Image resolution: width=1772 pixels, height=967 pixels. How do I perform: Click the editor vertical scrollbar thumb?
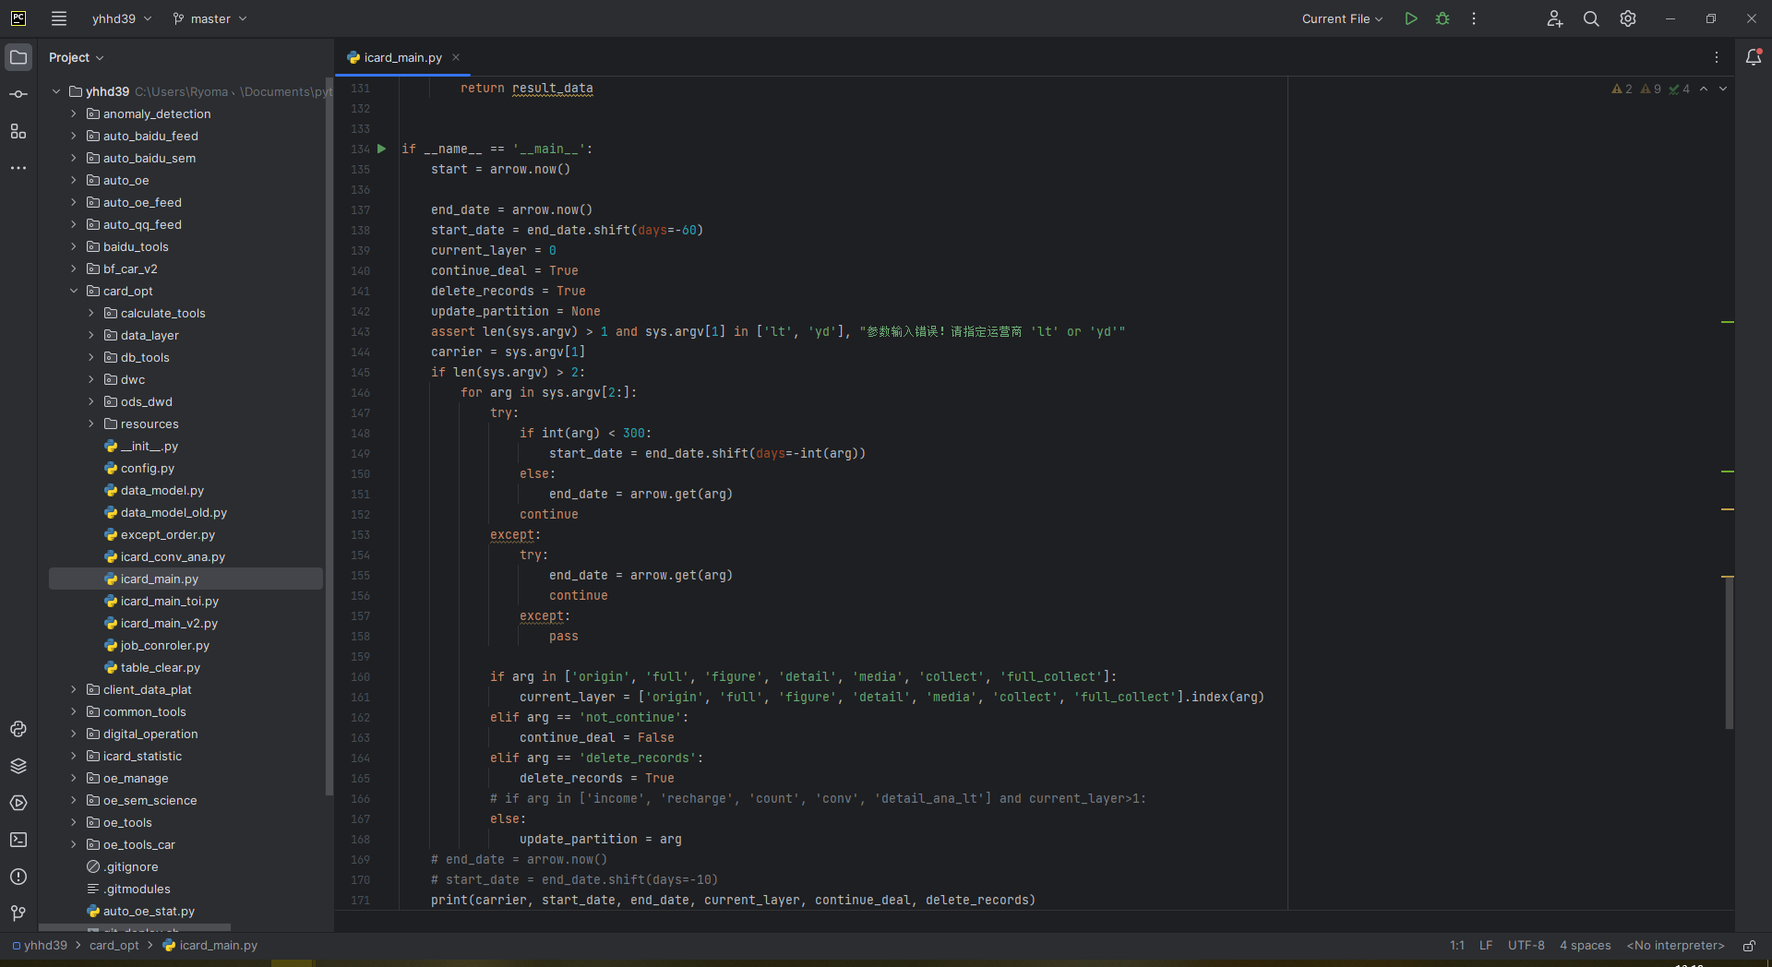[x=1729, y=653]
